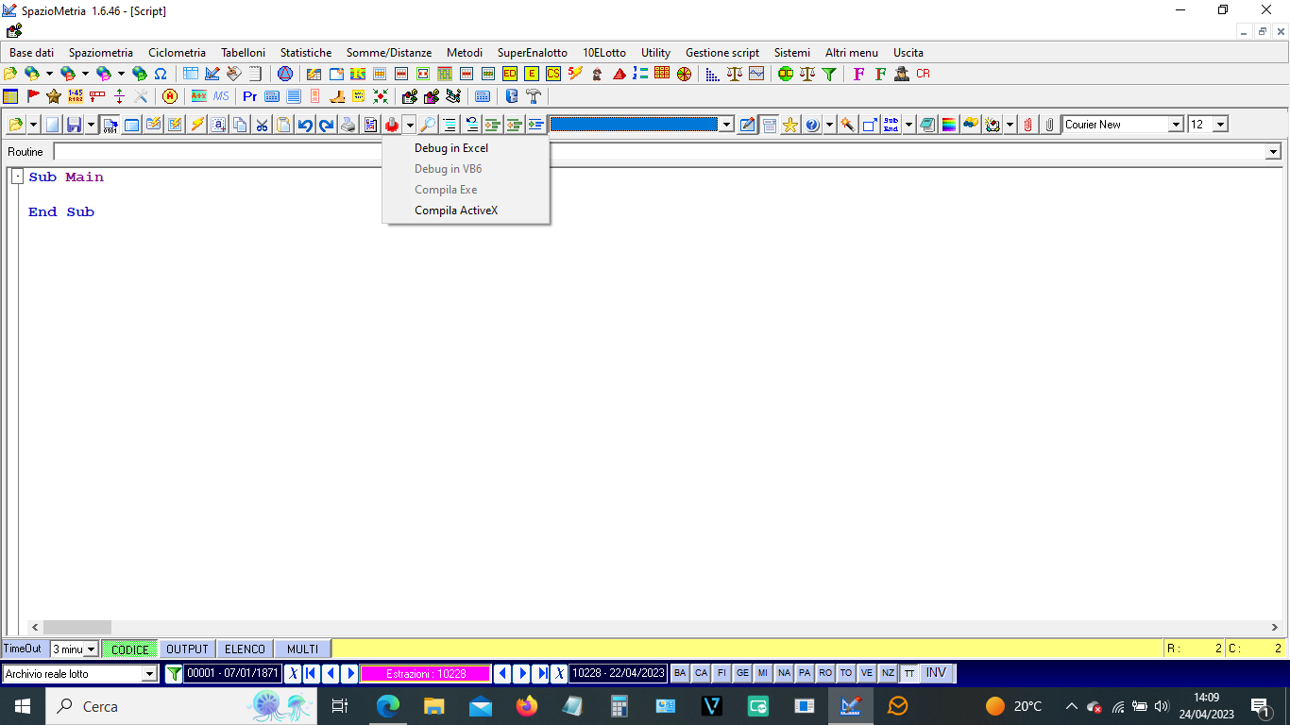Click the Routine input field
Image resolution: width=1290 pixels, height=725 pixels.
pyautogui.click(x=659, y=152)
